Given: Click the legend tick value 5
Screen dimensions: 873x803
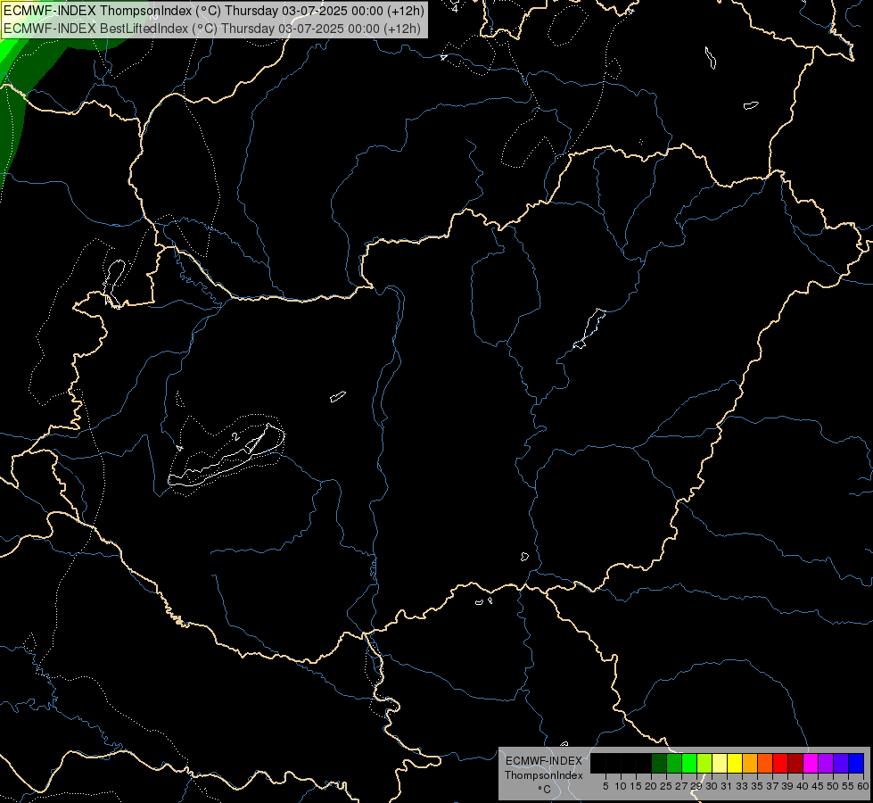Looking at the screenshot, I should 605,786.
